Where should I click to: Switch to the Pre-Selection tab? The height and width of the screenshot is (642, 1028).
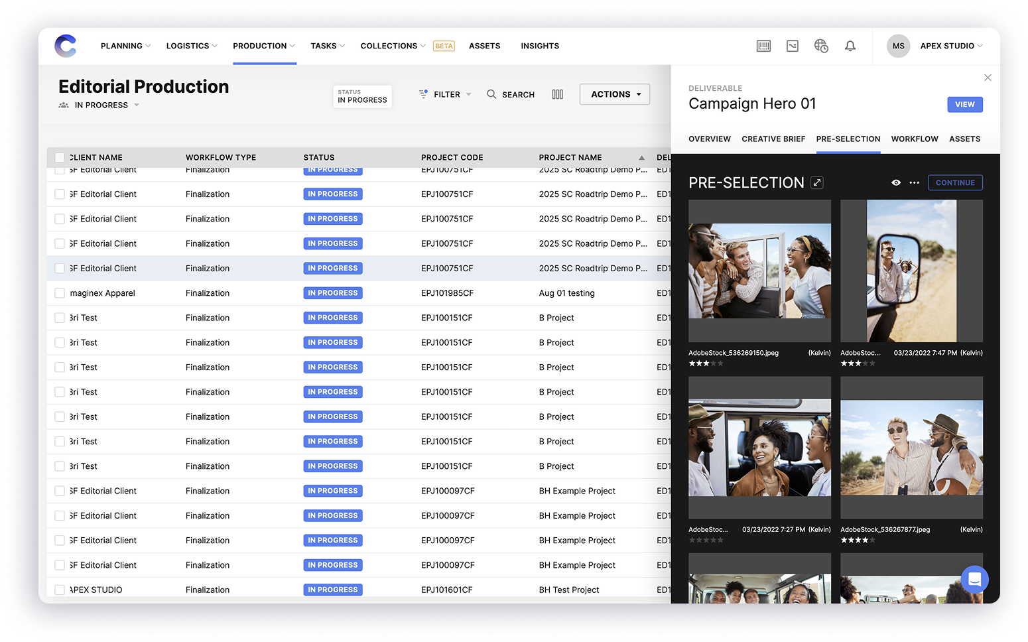[848, 139]
